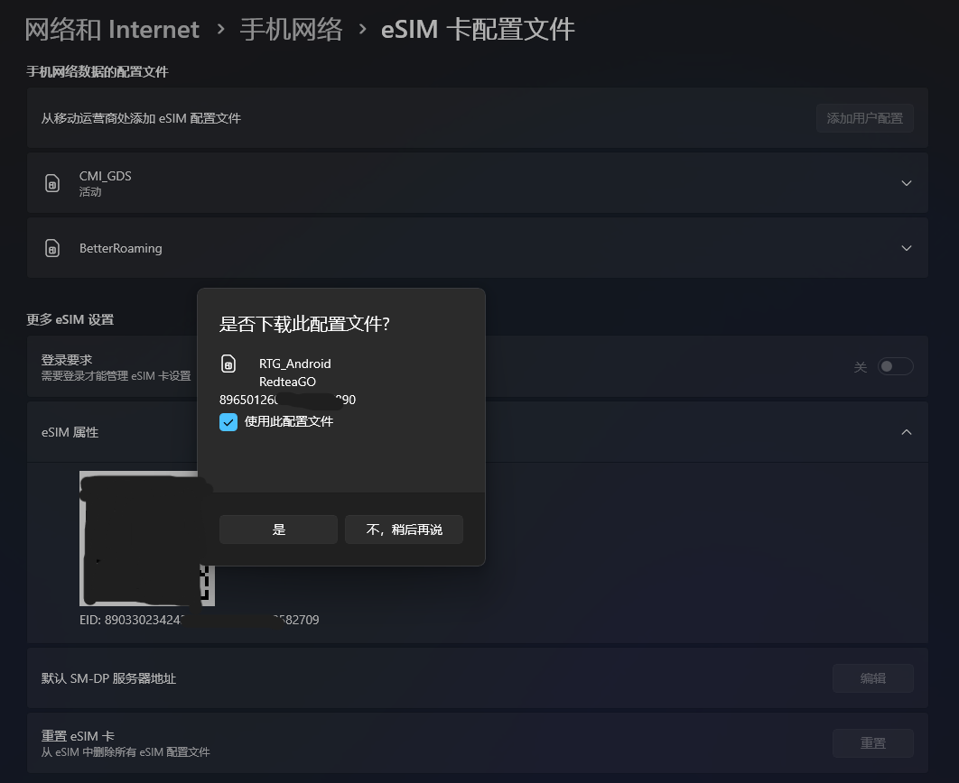The width and height of the screenshot is (959, 783).
Task: Confirm download with the 是 button
Action: [278, 530]
